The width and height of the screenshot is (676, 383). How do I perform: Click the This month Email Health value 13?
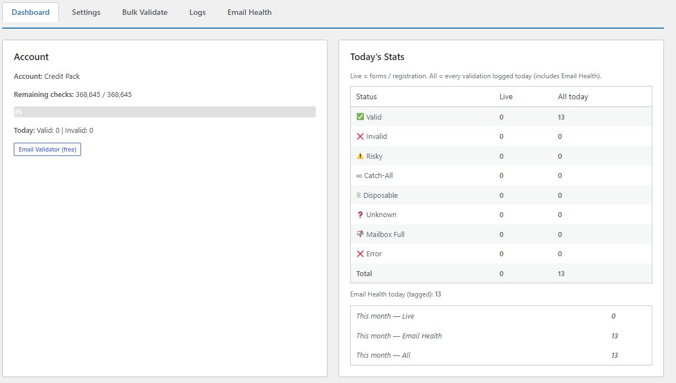[x=614, y=336]
